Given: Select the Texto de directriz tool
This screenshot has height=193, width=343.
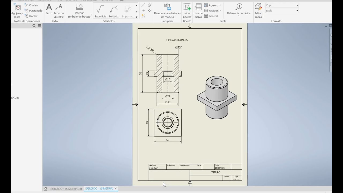Looking at the screenshot, I should click(x=59, y=11).
